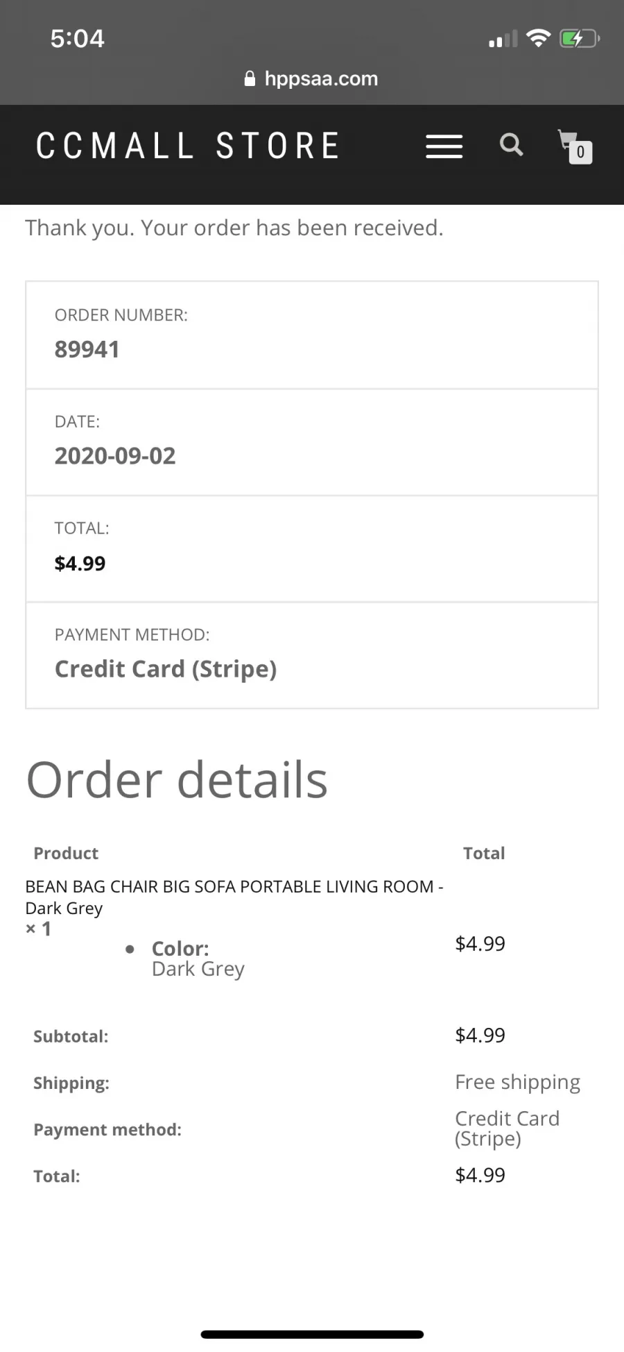Open the hamburger menu icon
This screenshot has width=624, height=1352.
[x=444, y=146]
